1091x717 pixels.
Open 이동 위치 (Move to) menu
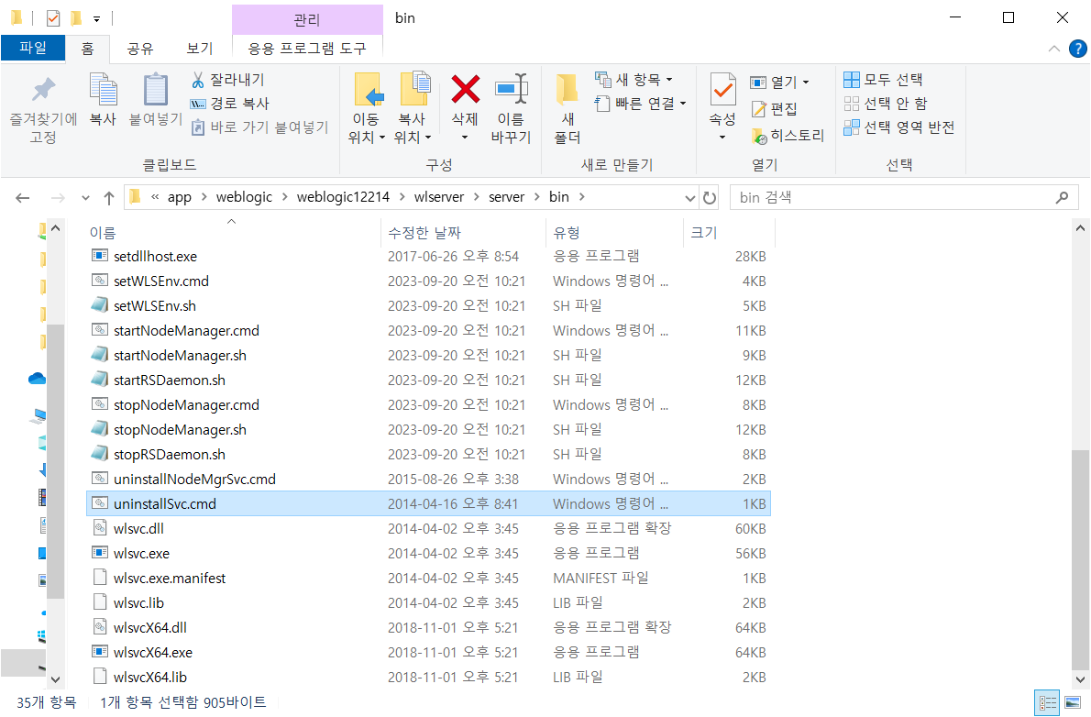(367, 108)
